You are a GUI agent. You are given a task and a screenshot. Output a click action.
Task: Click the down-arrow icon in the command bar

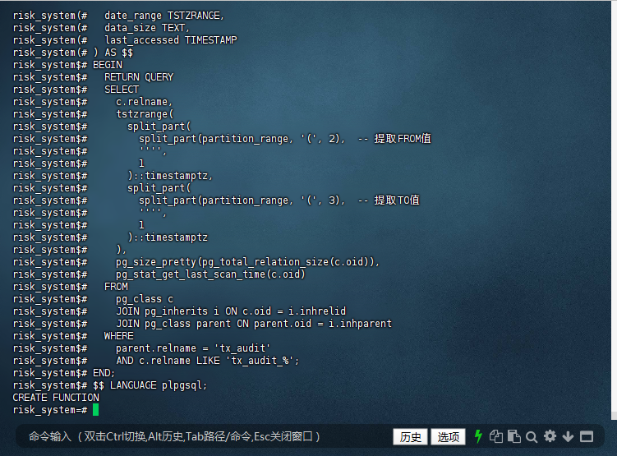tap(568, 436)
